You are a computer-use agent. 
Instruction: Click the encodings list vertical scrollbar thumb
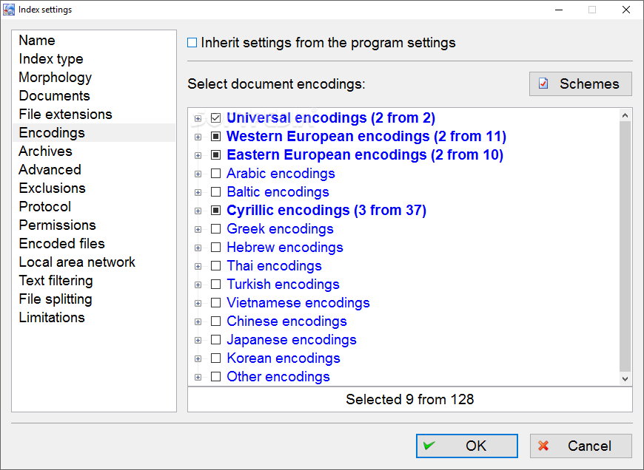pos(625,246)
